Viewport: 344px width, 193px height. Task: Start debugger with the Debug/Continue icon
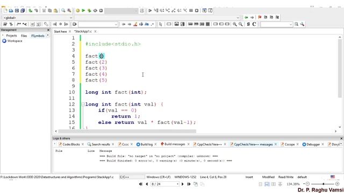tap(150, 11)
